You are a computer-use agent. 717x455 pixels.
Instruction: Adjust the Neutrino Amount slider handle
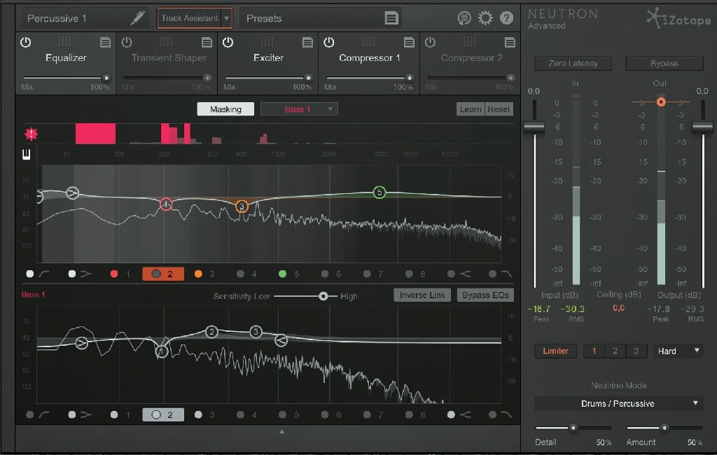click(664, 428)
